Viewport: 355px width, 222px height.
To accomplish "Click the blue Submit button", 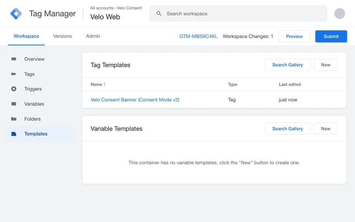I will [331, 36].
